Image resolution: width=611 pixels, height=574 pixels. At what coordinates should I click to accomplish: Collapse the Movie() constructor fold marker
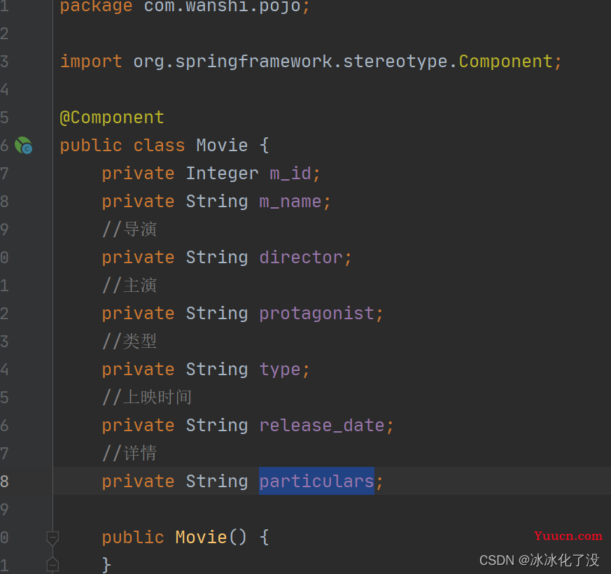(x=52, y=538)
